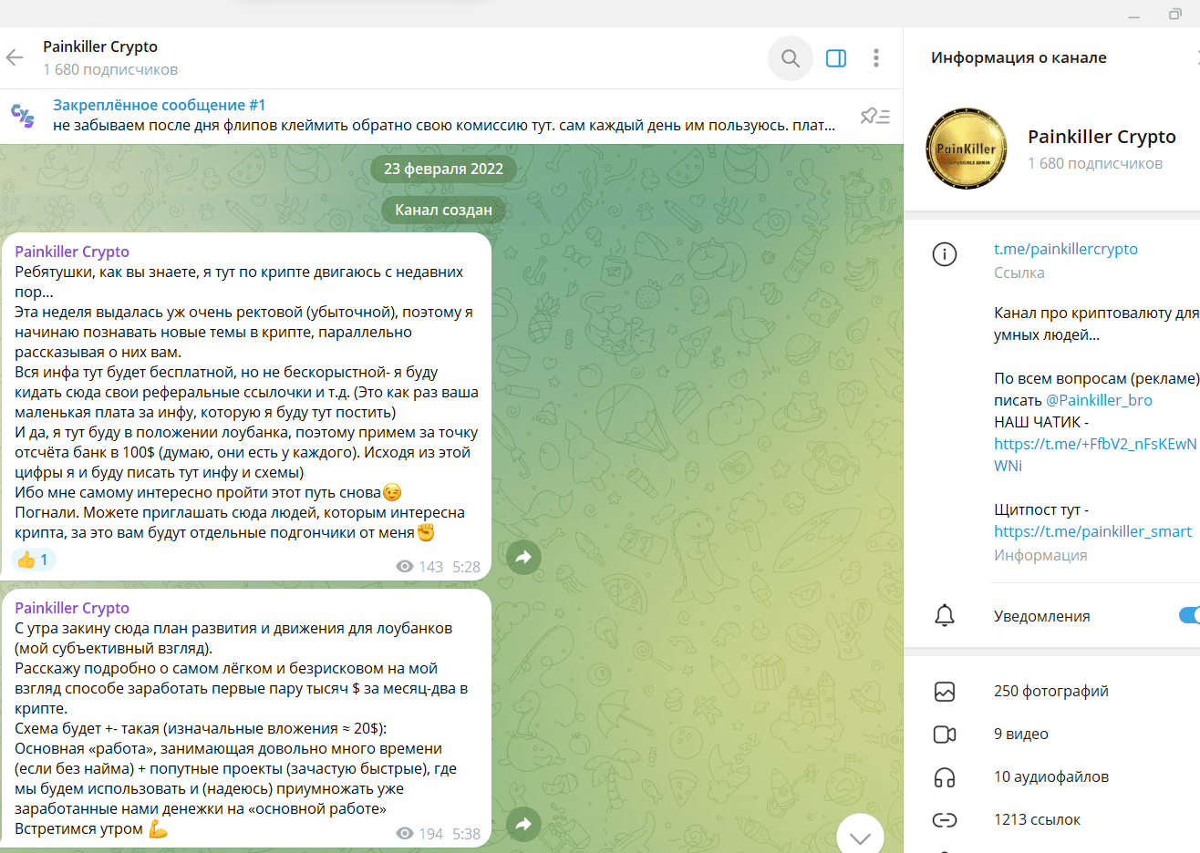Click the bell icon next to Уведомления

tap(945, 616)
